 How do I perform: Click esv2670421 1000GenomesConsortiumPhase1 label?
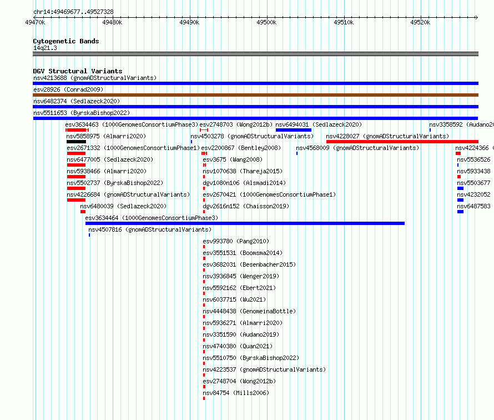(269, 194)
